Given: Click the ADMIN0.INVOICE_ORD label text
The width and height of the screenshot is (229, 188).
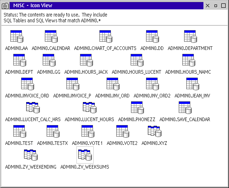Looking at the screenshot, I should (27, 96).
